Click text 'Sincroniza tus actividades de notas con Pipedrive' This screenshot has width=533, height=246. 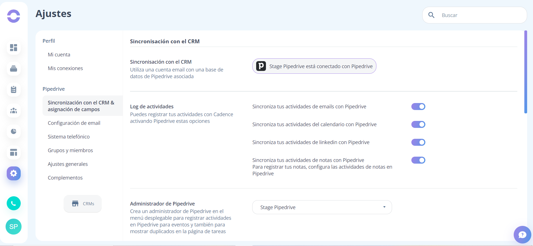(x=308, y=160)
